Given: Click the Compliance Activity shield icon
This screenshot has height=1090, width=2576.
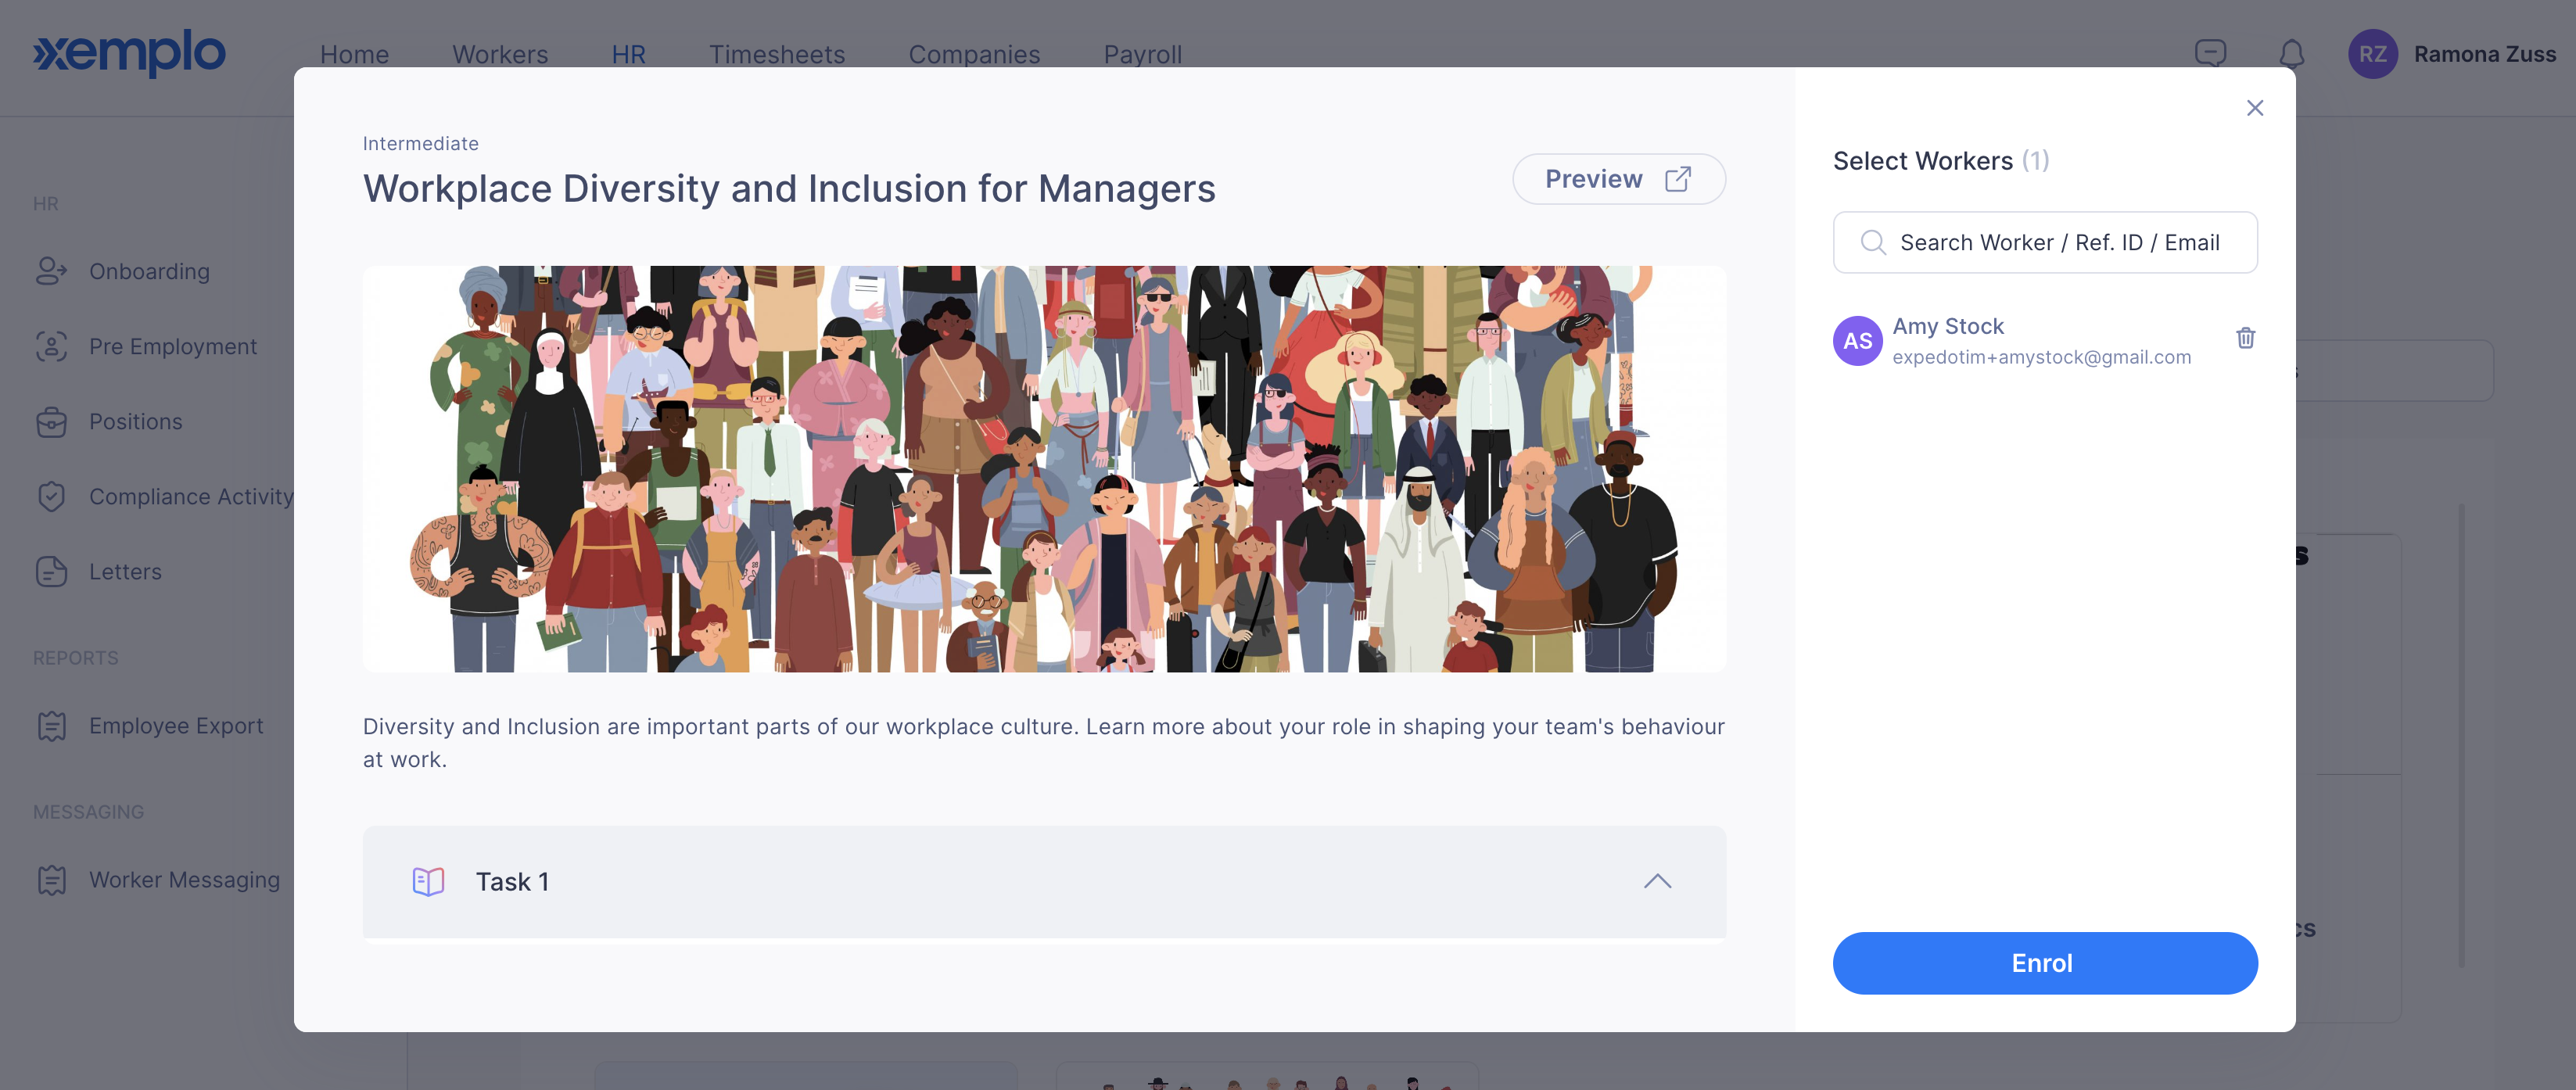Looking at the screenshot, I should (51, 496).
